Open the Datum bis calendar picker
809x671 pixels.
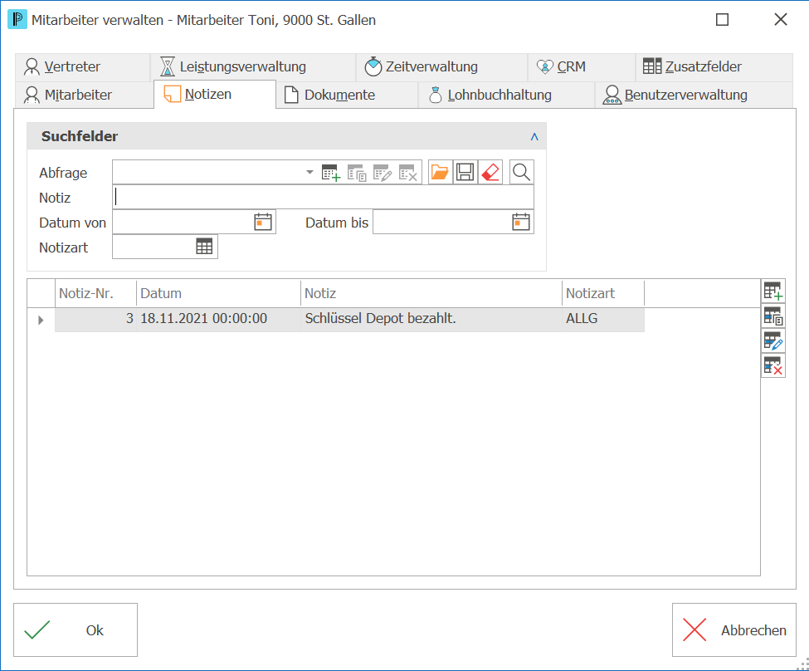(520, 222)
